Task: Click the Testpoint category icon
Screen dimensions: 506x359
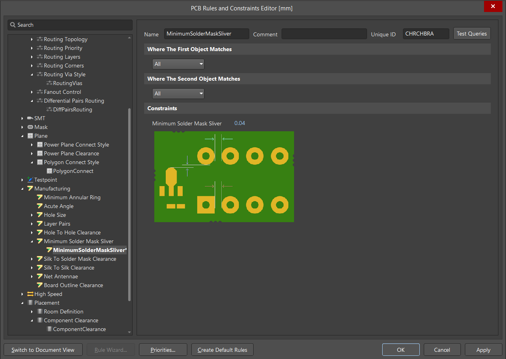Action: click(x=31, y=180)
